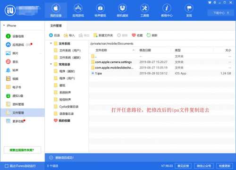The image size is (236, 170).
Task: Select the parent folder '..' row
Action: tap(162, 56)
